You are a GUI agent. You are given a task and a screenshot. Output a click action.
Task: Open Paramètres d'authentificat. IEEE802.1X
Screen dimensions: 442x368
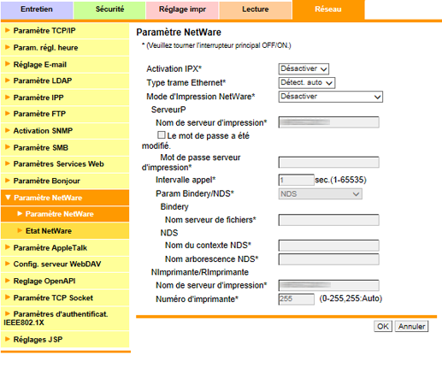[x=65, y=318]
